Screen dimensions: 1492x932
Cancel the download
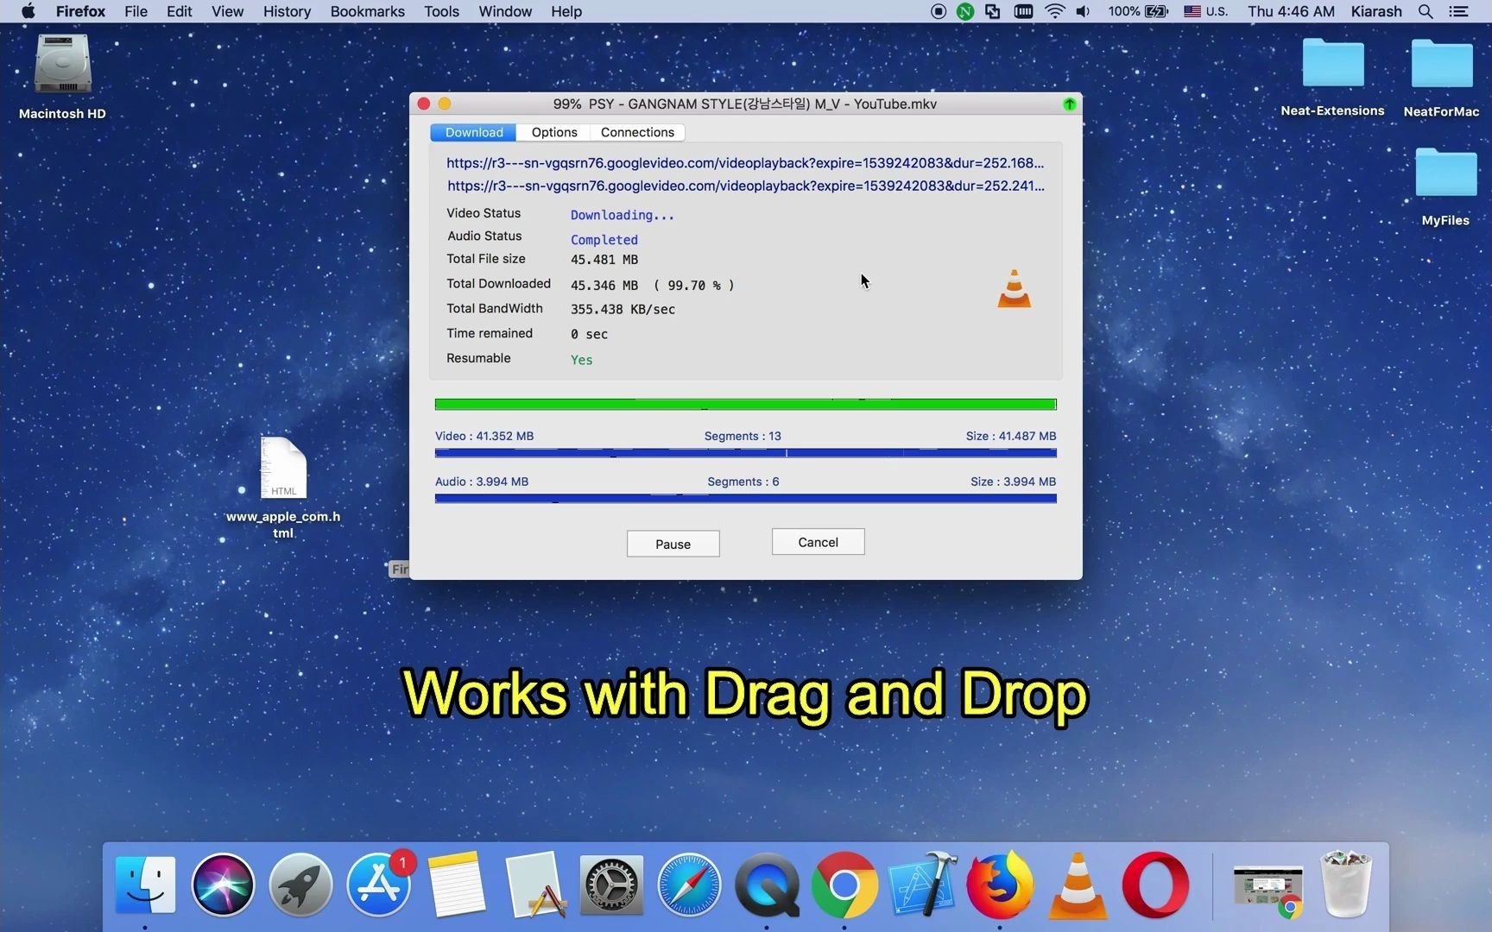tap(817, 542)
